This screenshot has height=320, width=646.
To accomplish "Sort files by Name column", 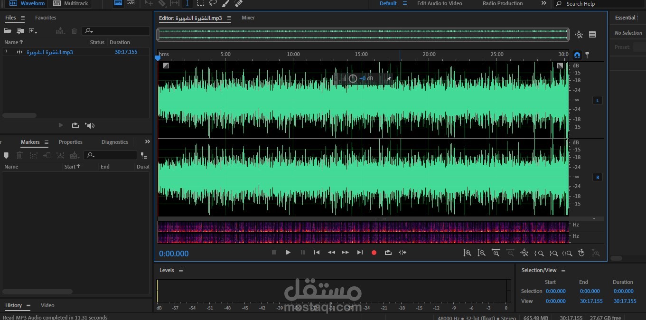I will click(x=14, y=42).
